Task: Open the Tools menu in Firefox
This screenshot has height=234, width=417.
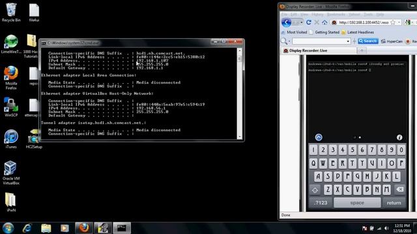Action: pos(368,14)
